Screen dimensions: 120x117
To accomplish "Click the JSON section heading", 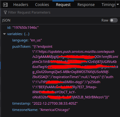I will pos(6,20).
